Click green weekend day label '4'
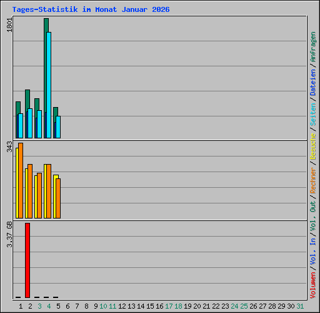 pyautogui.click(x=49, y=306)
